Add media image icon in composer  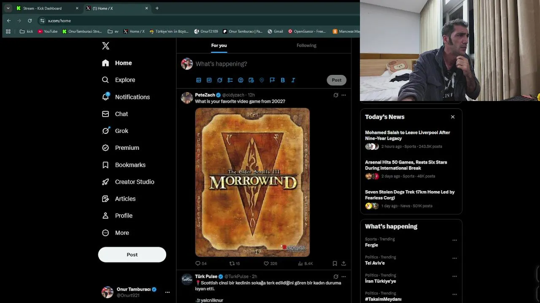[x=199, y=80]
